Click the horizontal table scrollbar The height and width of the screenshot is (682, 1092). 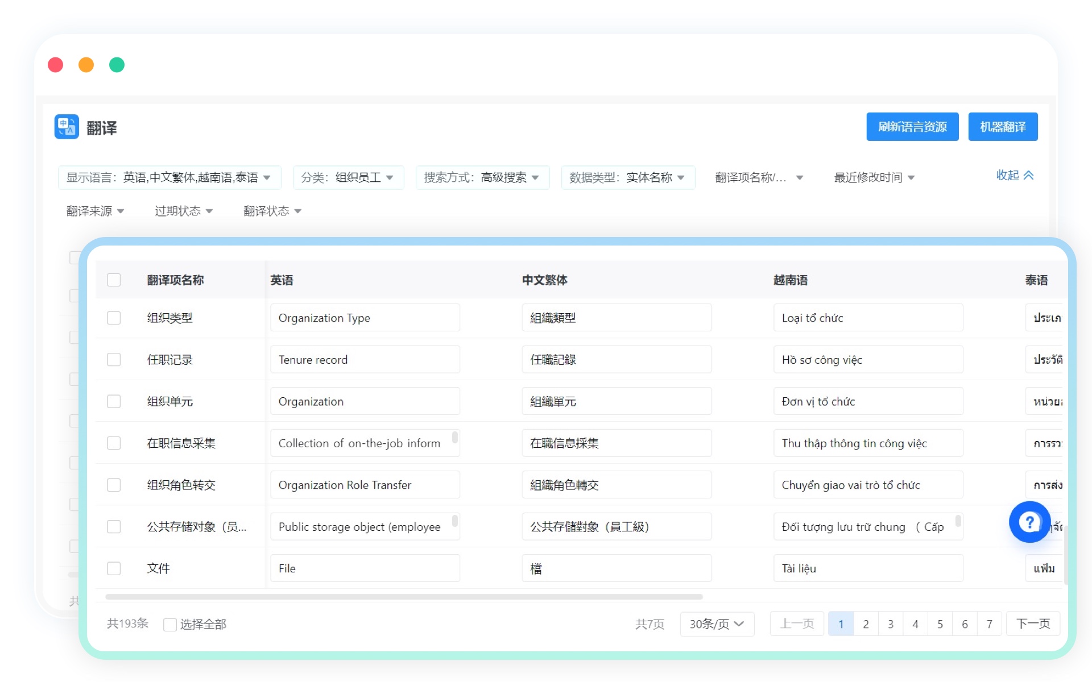coord(404,597)
